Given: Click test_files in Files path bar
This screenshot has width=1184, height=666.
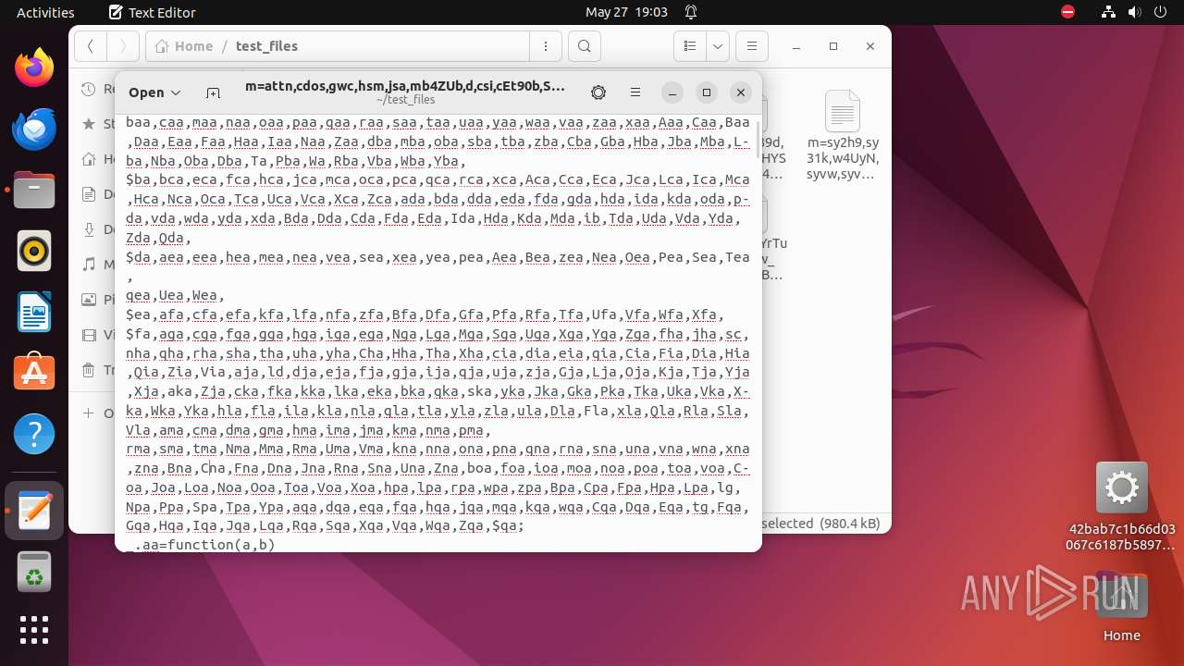Looking at the screenshot, I should click(x=266, y=46).
